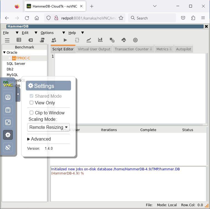This screenshot has width=210, height=209.
Task: Switch to the Autopilot tab
Action: click(x=183, y=49)
